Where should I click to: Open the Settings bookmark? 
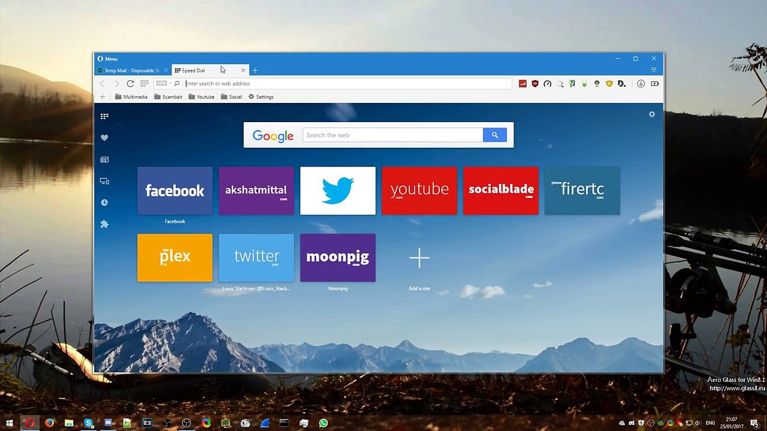tap(261, 97)
